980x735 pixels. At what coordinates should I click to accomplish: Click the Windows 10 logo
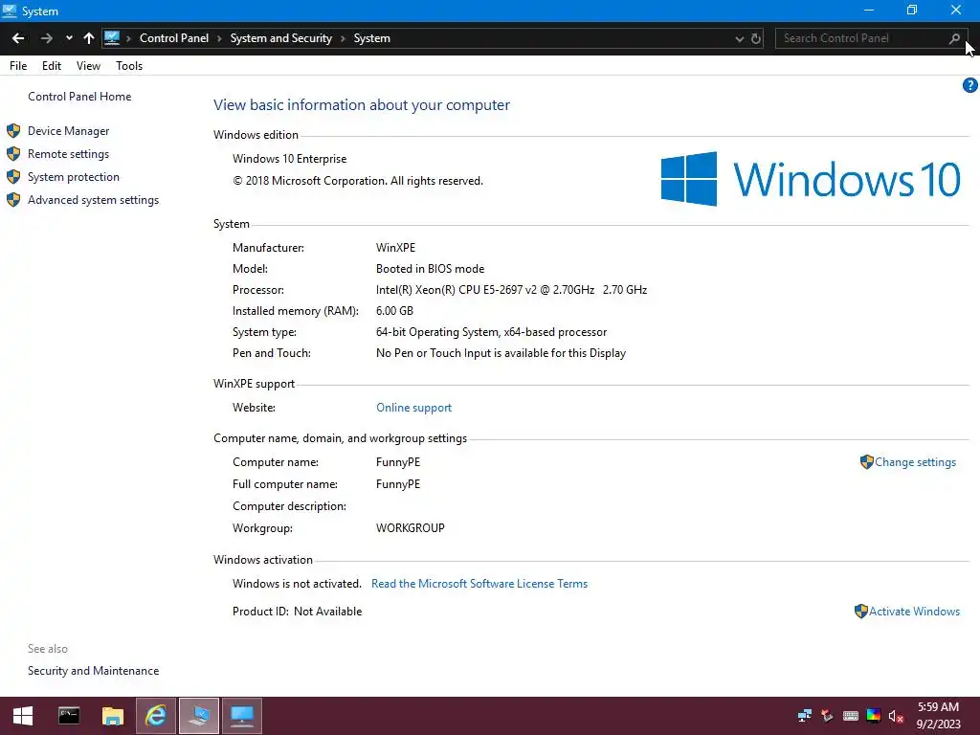pos(811,179)
